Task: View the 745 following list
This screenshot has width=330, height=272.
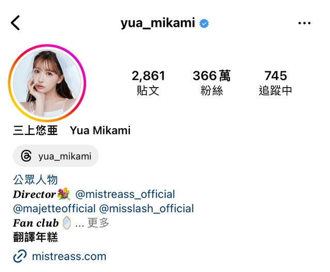Action: click(275, 82)
